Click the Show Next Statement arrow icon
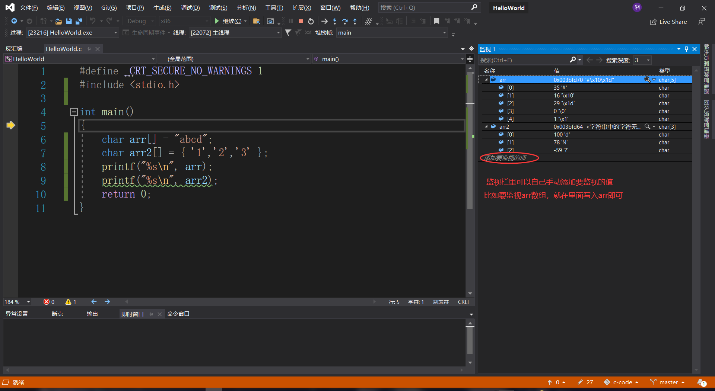The image size is (715, 391). [324, 21]
